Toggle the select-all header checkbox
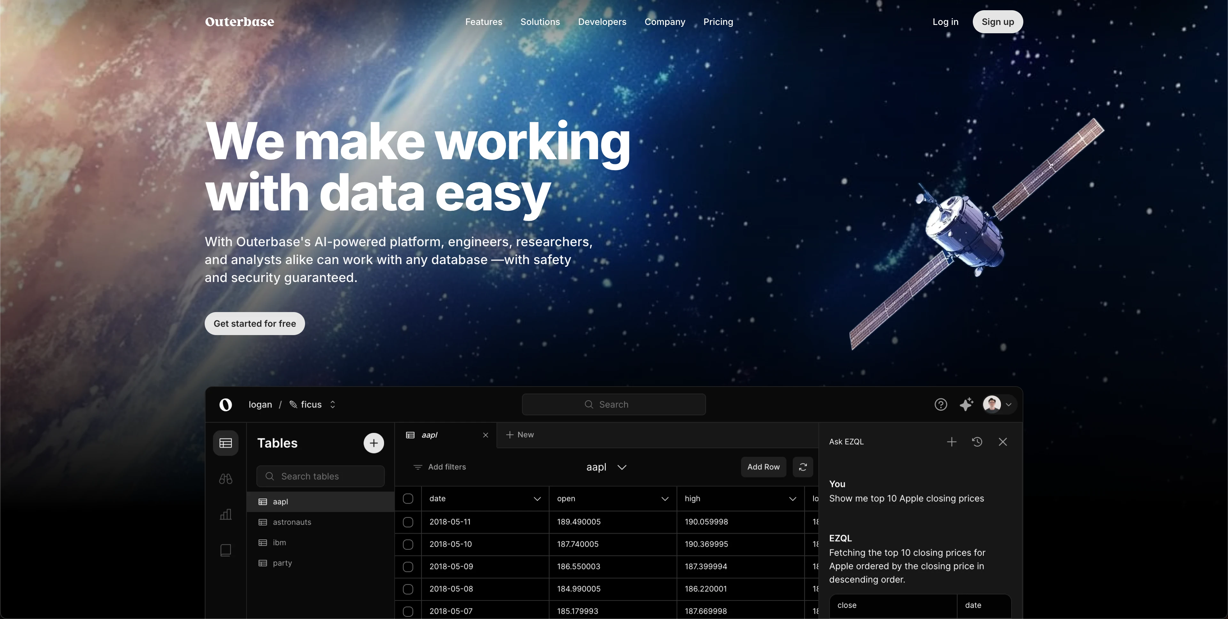This screenshot has height=619, width=1228. point(408,498)
